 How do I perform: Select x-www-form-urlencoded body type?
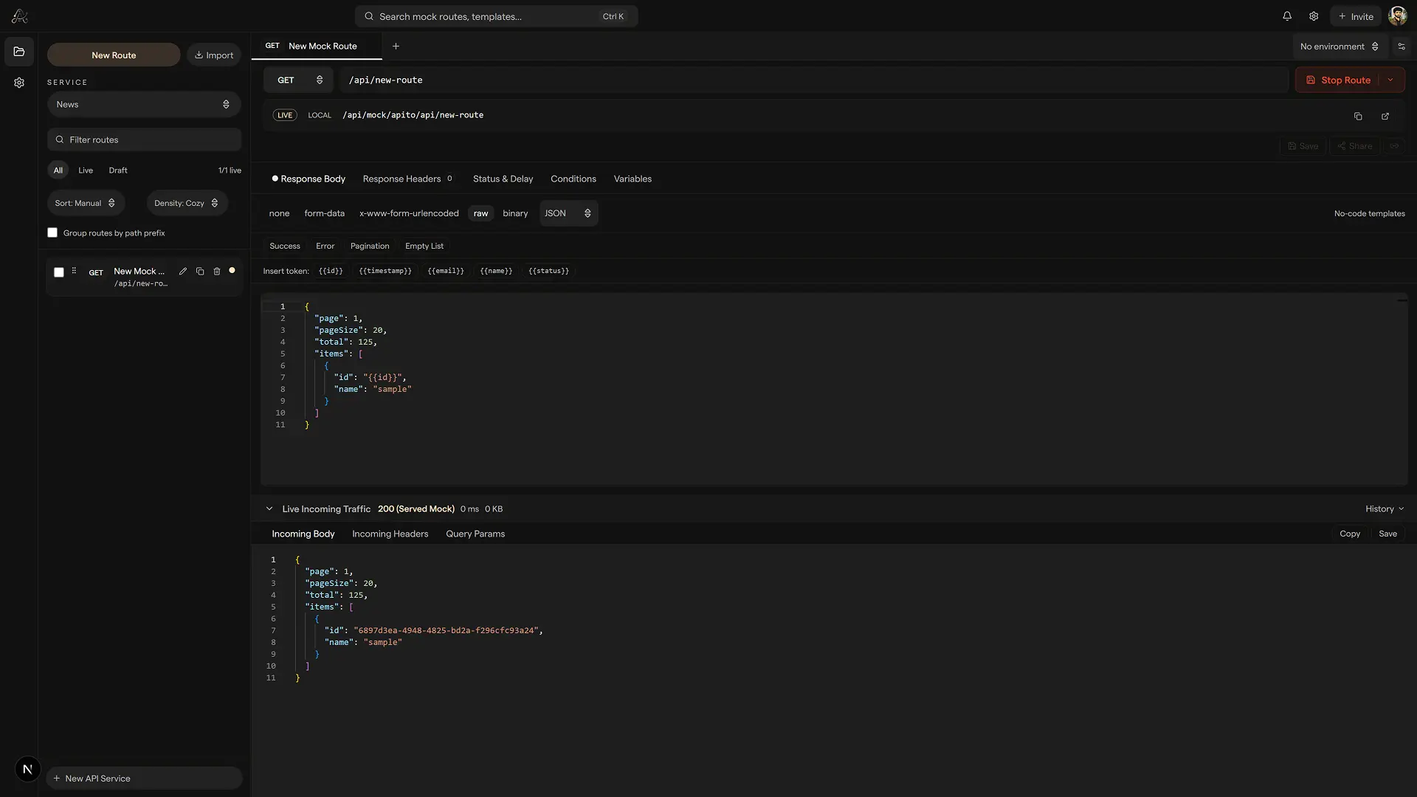[x=409, y=213]
